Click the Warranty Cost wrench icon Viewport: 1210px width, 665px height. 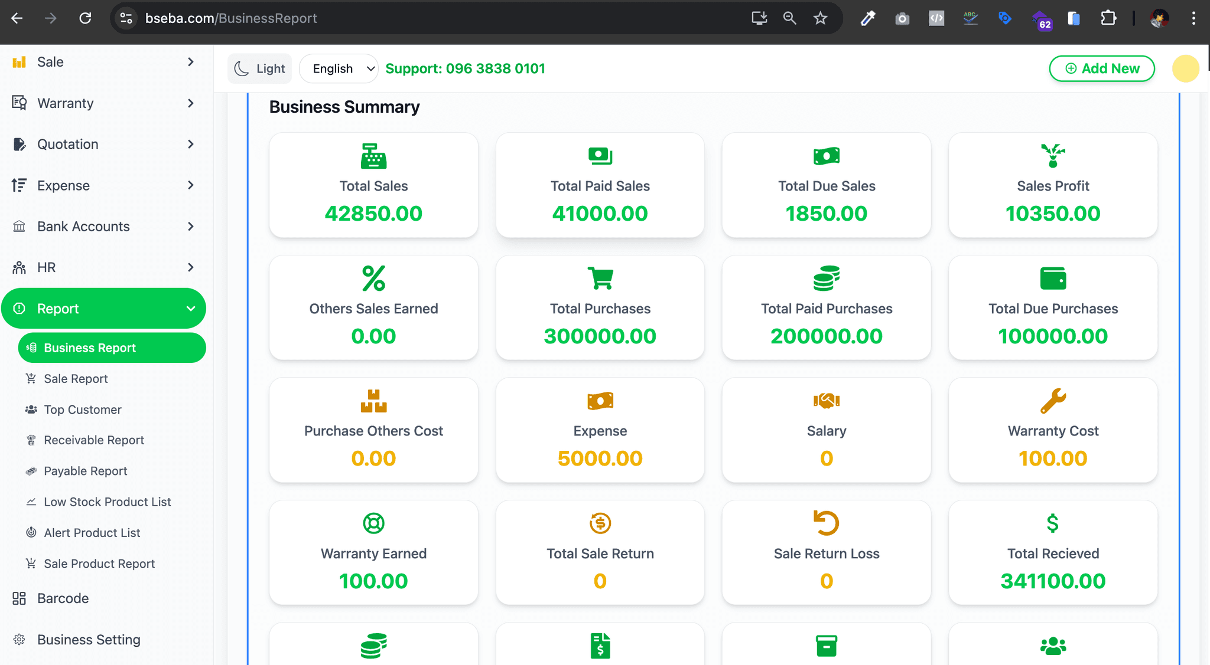point(1053,401)
